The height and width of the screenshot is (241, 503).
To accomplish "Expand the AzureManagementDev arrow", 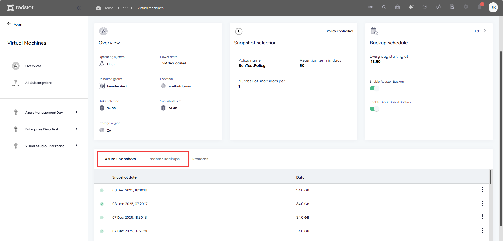I will 77,112.
